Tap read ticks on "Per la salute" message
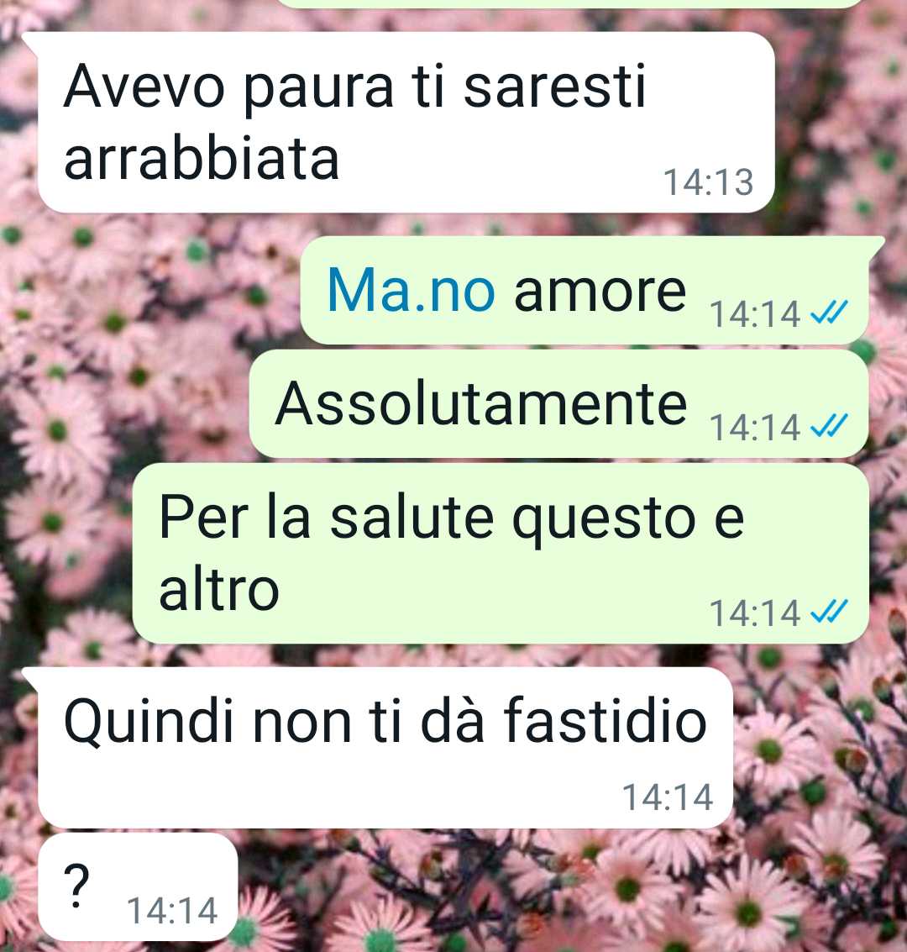The height and width of the screenshot is (952, 907). (829, 612)
